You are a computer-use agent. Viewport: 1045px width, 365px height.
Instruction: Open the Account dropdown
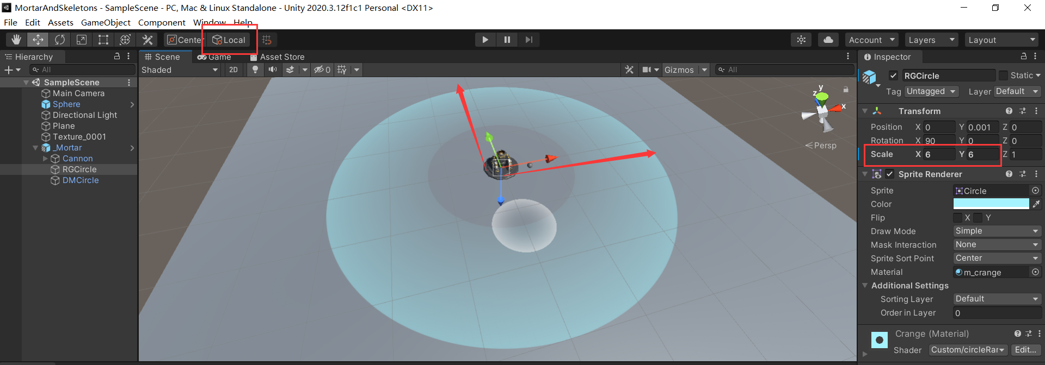[x=871, y=40]
